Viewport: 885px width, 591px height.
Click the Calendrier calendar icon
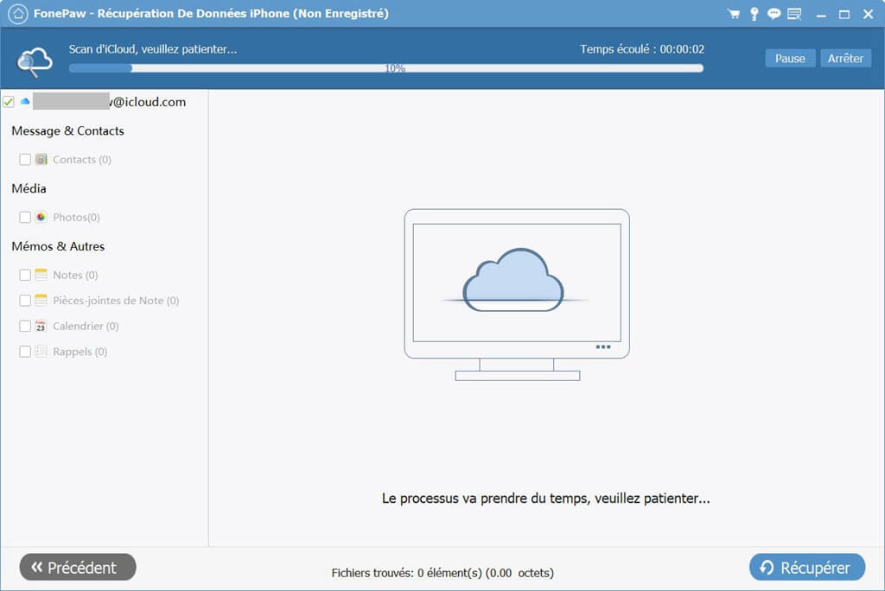point(41,326)
